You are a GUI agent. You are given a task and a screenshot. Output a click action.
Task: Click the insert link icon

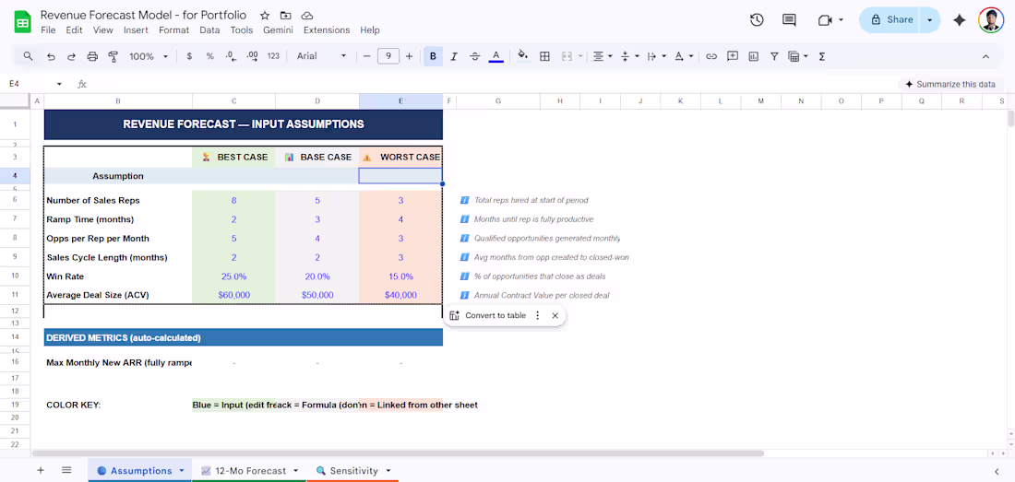(x=711, y=56)
